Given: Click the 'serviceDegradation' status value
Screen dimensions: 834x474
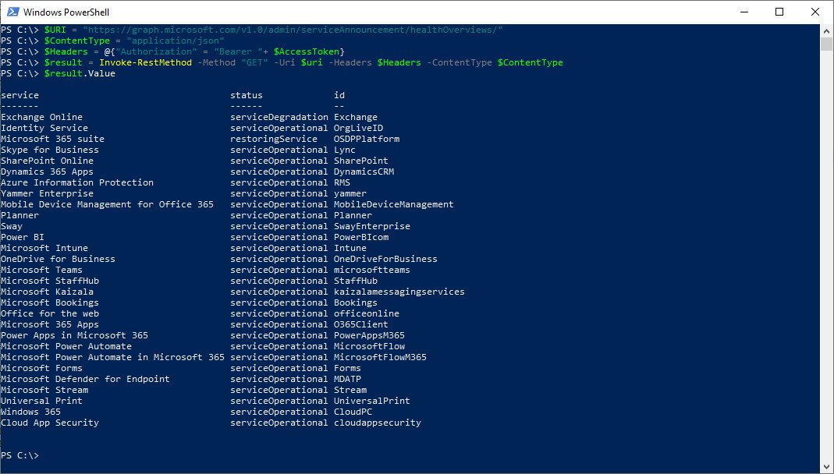Looking at the screenshot, I should pyautogui.click(x=279, y=117).
